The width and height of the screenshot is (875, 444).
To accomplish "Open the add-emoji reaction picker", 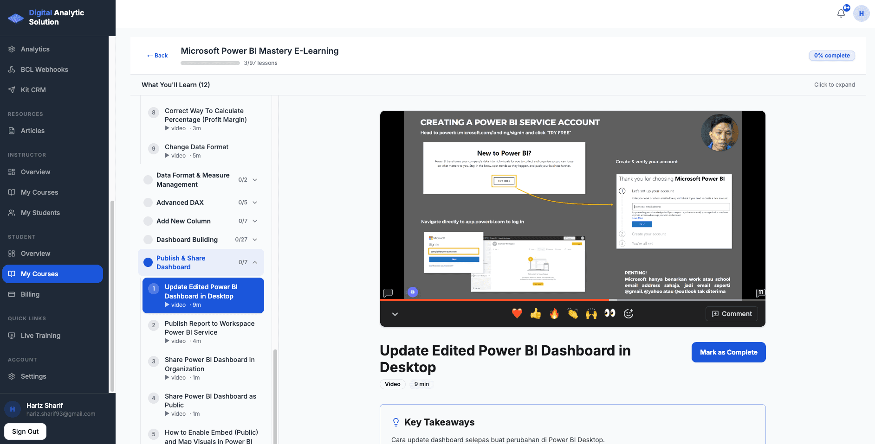I will pyautogui.click(x=629, y=314).
